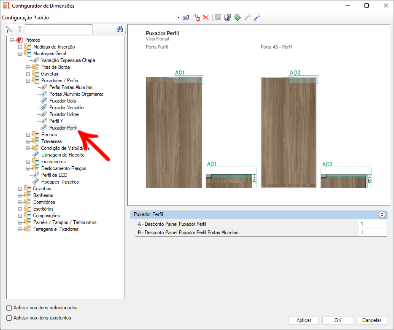The width and height of the screenshot is (394, 330).
Task: Expand the Medidas de Inserção node
Action: (20, 47)
